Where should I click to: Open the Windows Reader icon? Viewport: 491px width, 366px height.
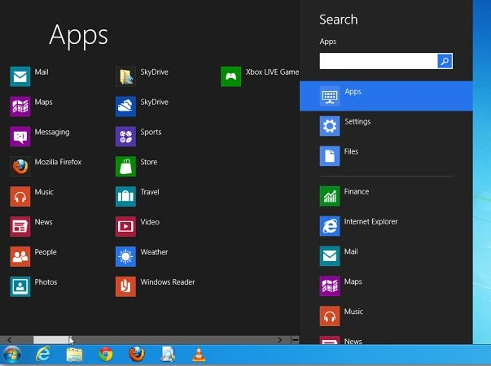pos(125,286)
